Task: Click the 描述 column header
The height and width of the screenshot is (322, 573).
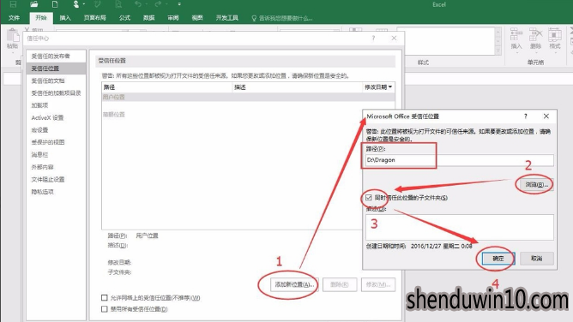Action: click(x=297, y=87)
